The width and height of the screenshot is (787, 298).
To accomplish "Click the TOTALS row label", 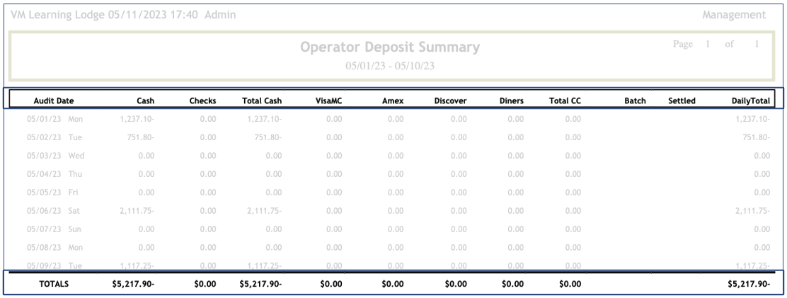I will click(54, 284).
